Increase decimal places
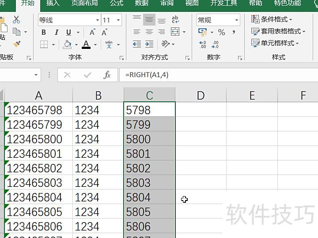 (x=203, y=45)
